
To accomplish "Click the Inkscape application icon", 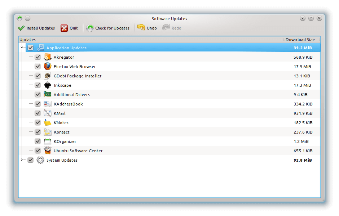I will 48,85.
